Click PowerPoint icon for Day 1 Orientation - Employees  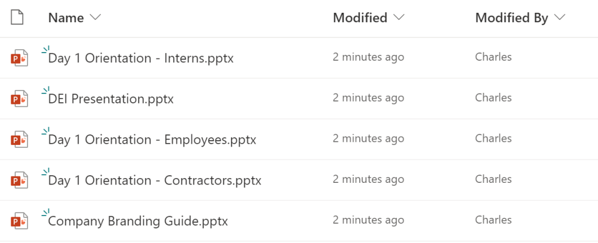(x=19, y=140)
